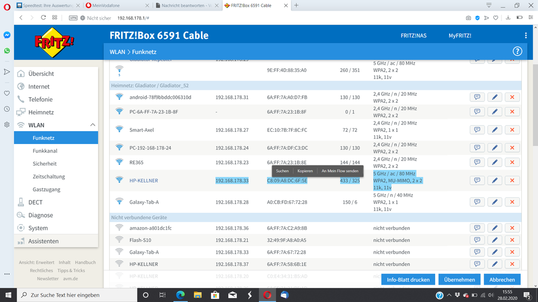Open MyFRITZ! link
The height and width of the screenshot is (302, 538).
click(460, 35)
